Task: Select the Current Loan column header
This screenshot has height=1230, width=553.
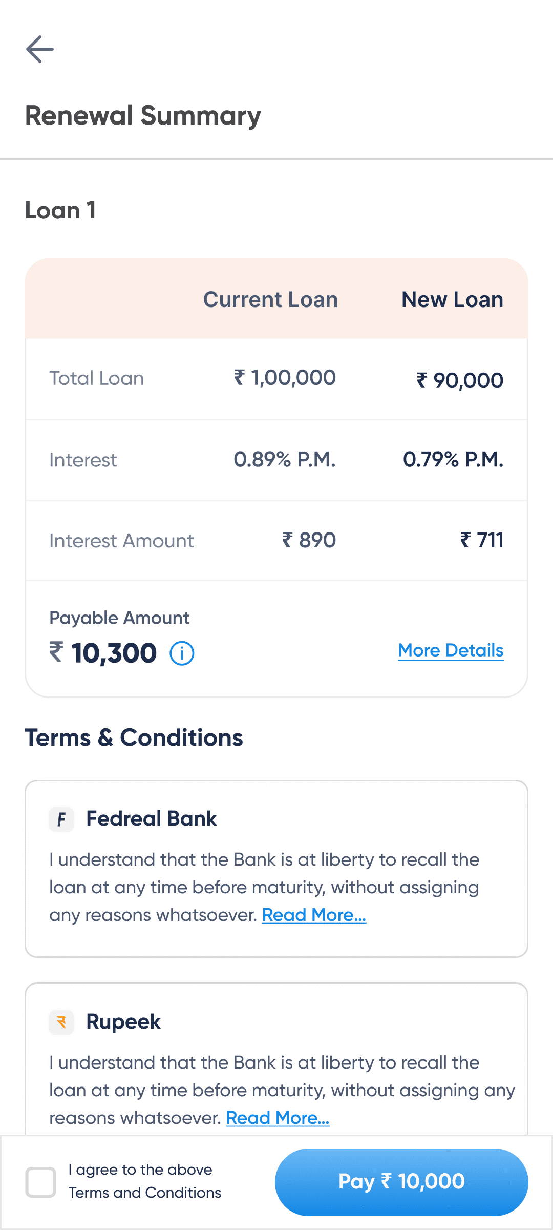Action: [x=270, y=300]
